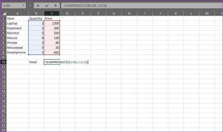The image size is (223, 132).
Task: Click the Laptop quantity cell
Action: (36, 23)
